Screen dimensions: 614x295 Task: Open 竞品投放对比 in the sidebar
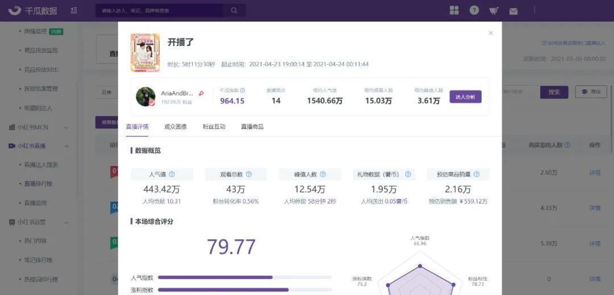[x=41, y=70]
